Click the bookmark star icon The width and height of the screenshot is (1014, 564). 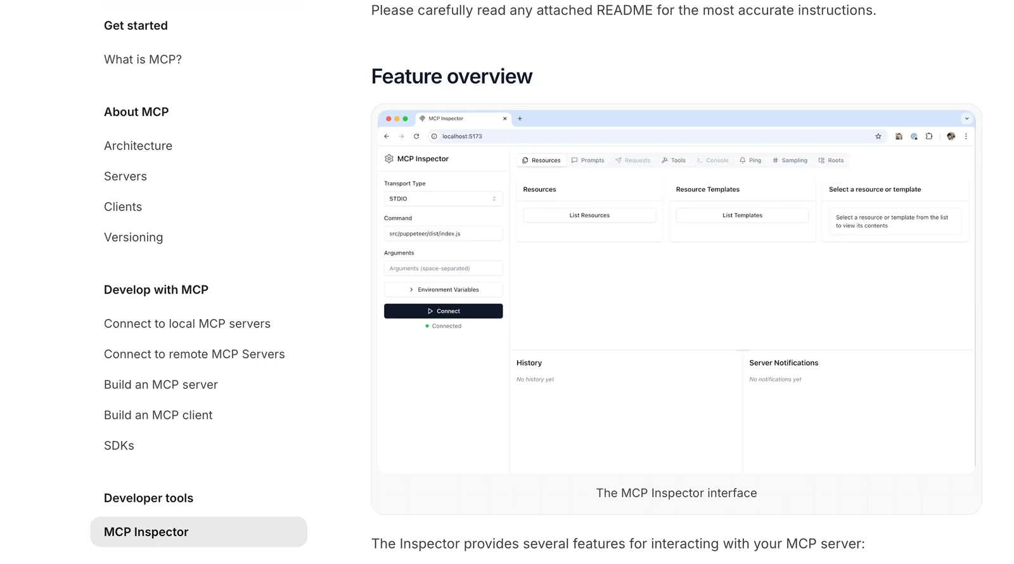878,136
